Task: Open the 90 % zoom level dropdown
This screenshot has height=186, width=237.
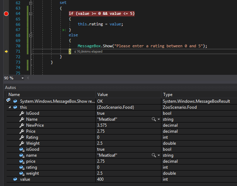Action: pyautogui.click(x=23, y=78)
